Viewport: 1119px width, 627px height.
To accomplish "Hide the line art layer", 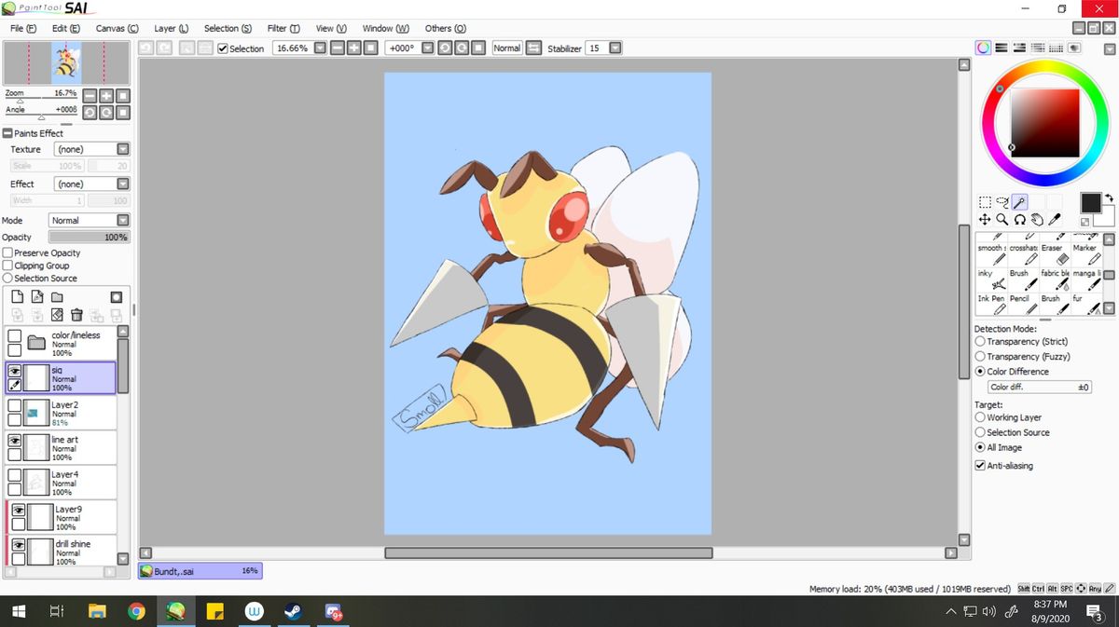I will pos(14,441).
